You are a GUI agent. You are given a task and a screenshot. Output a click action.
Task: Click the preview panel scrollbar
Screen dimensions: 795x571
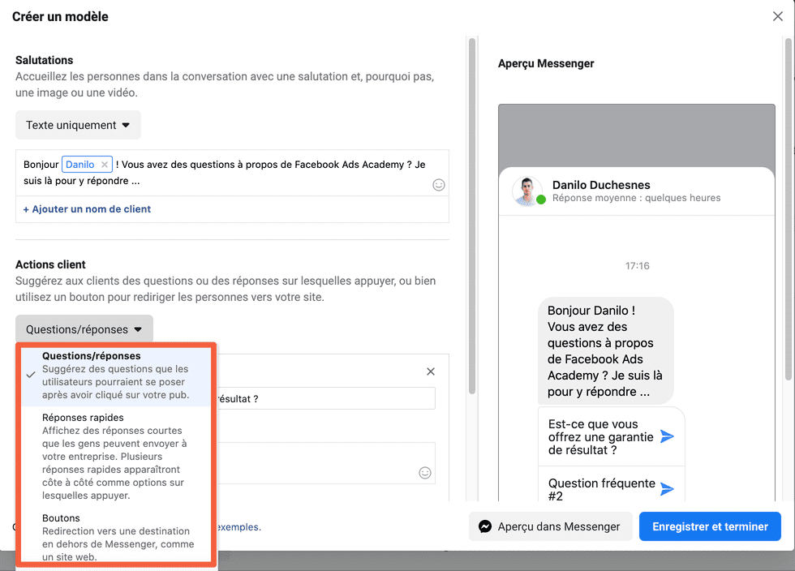789,209
